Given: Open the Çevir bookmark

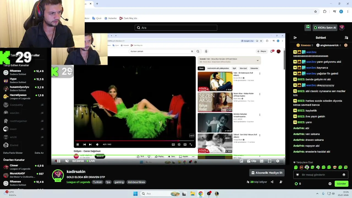Looking at the screenshot, I should pos(97,18).
